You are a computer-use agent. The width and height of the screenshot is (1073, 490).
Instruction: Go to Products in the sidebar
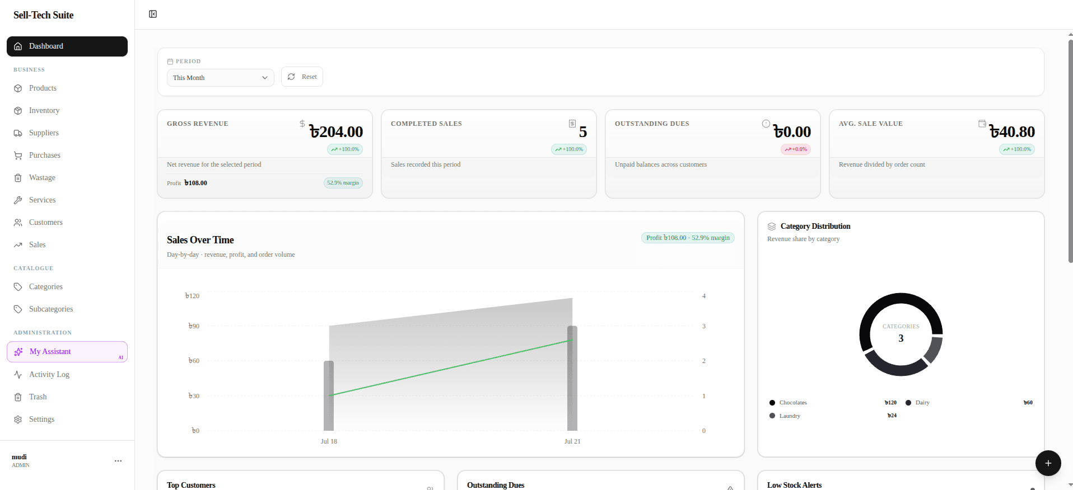[x=67, y=88]
